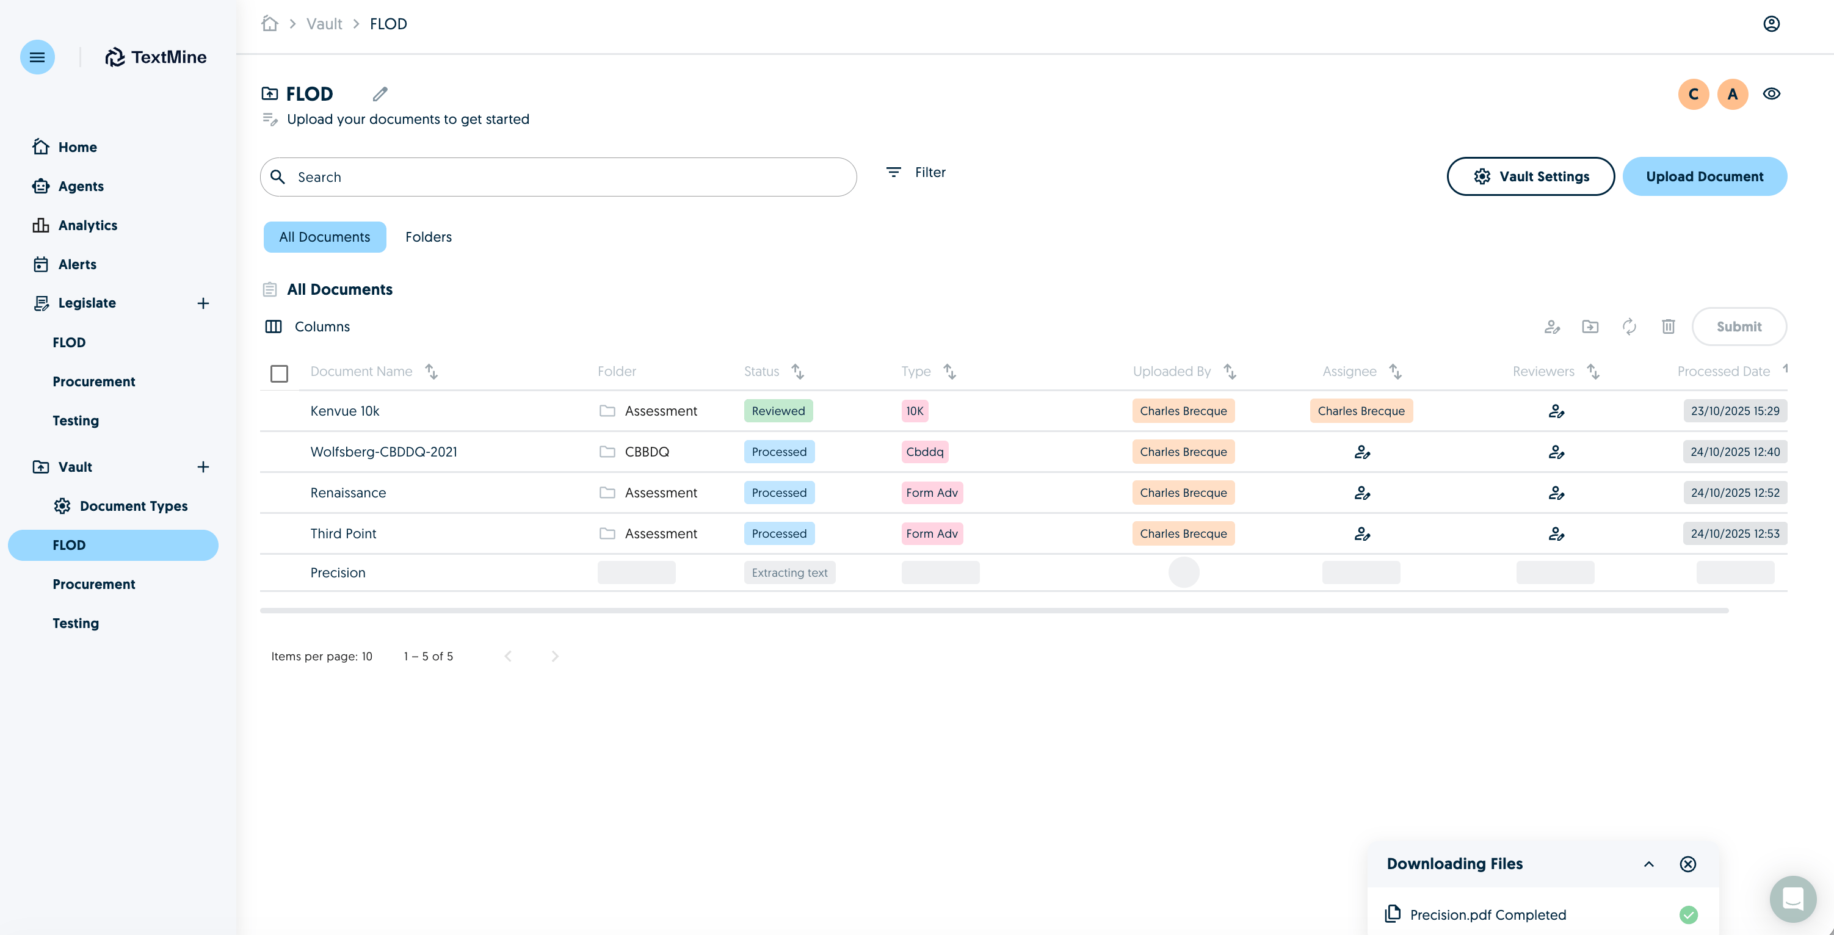Screen dimensions: 1834x935
Task: Close the Downloading Files panel
Action: click(1688, 864)
